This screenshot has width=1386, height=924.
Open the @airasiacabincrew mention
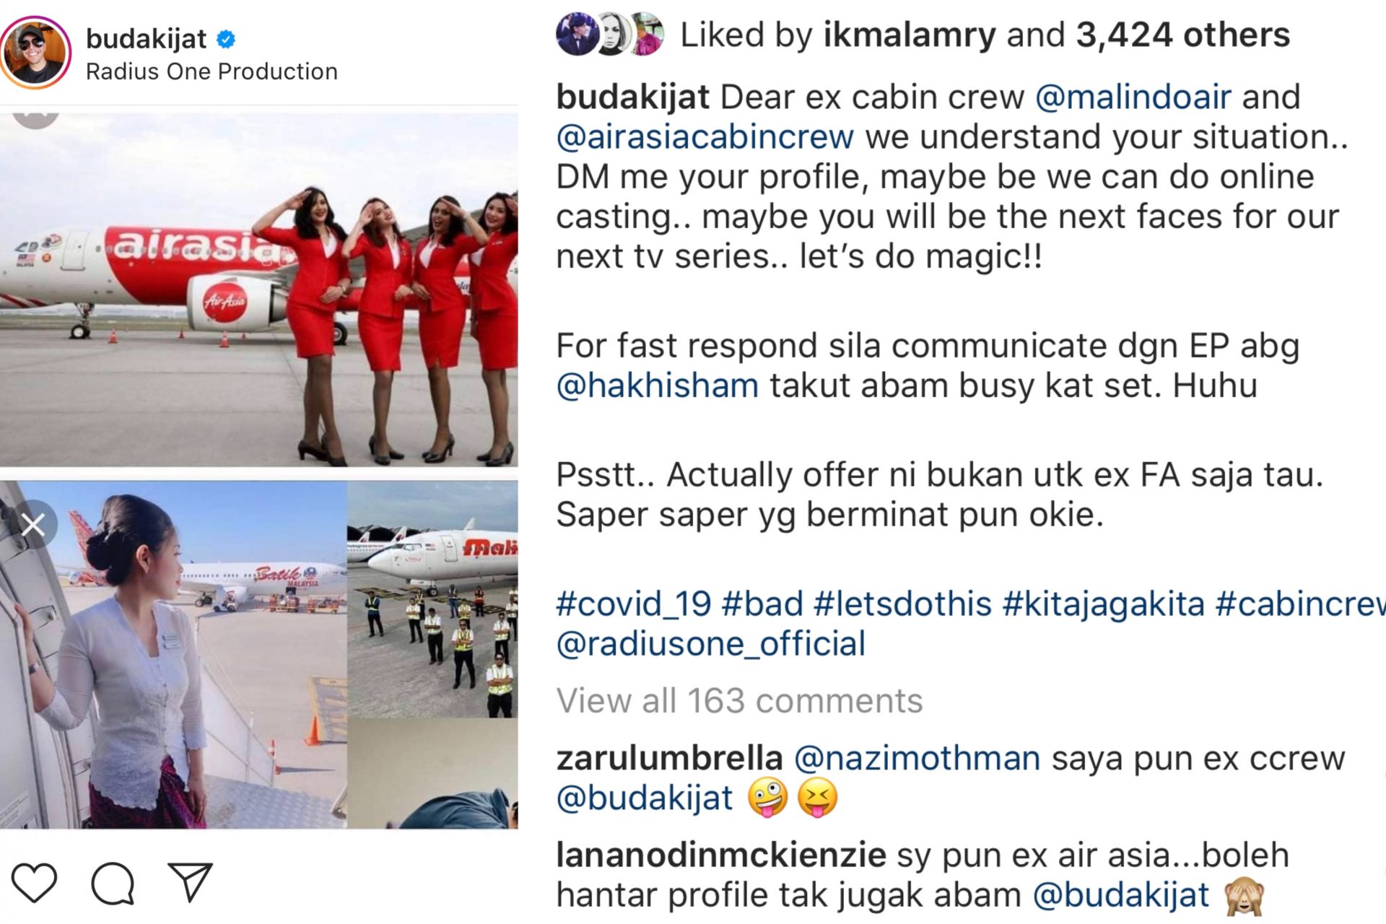click(x=705, y=136)
